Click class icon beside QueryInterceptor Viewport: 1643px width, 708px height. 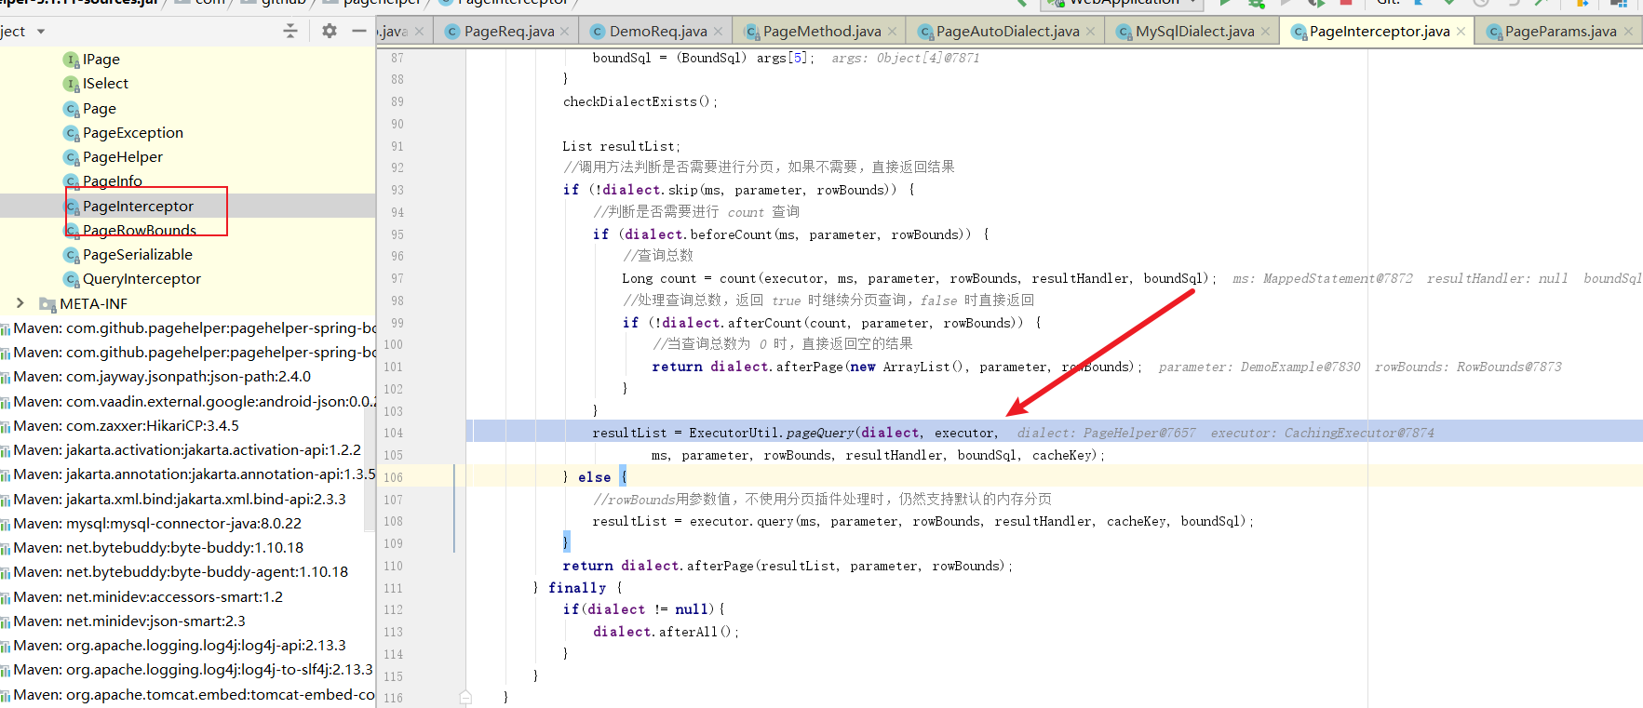pyautogui.click(x=71, y=279)
